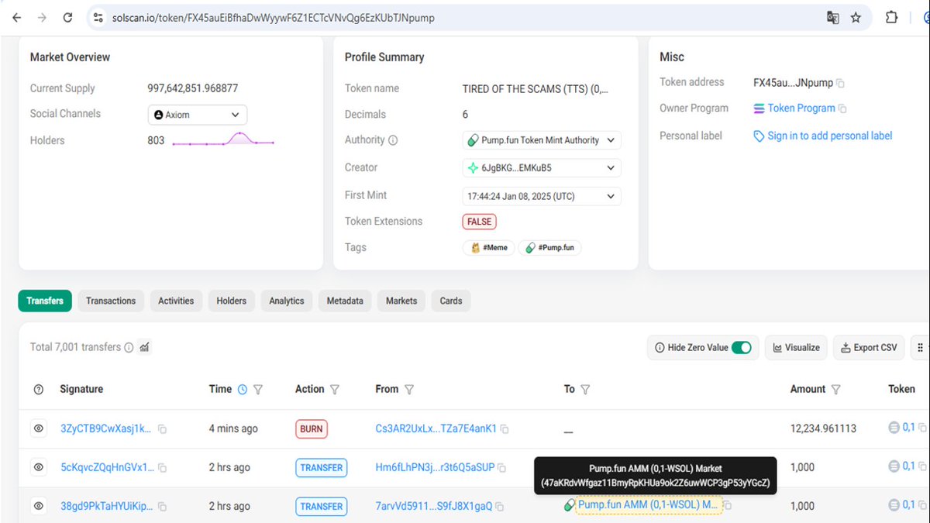Image resolution: width=930 pixels, height=523 pixels.
Task: Click Export CSV button
Action: [x=868, y=348]
